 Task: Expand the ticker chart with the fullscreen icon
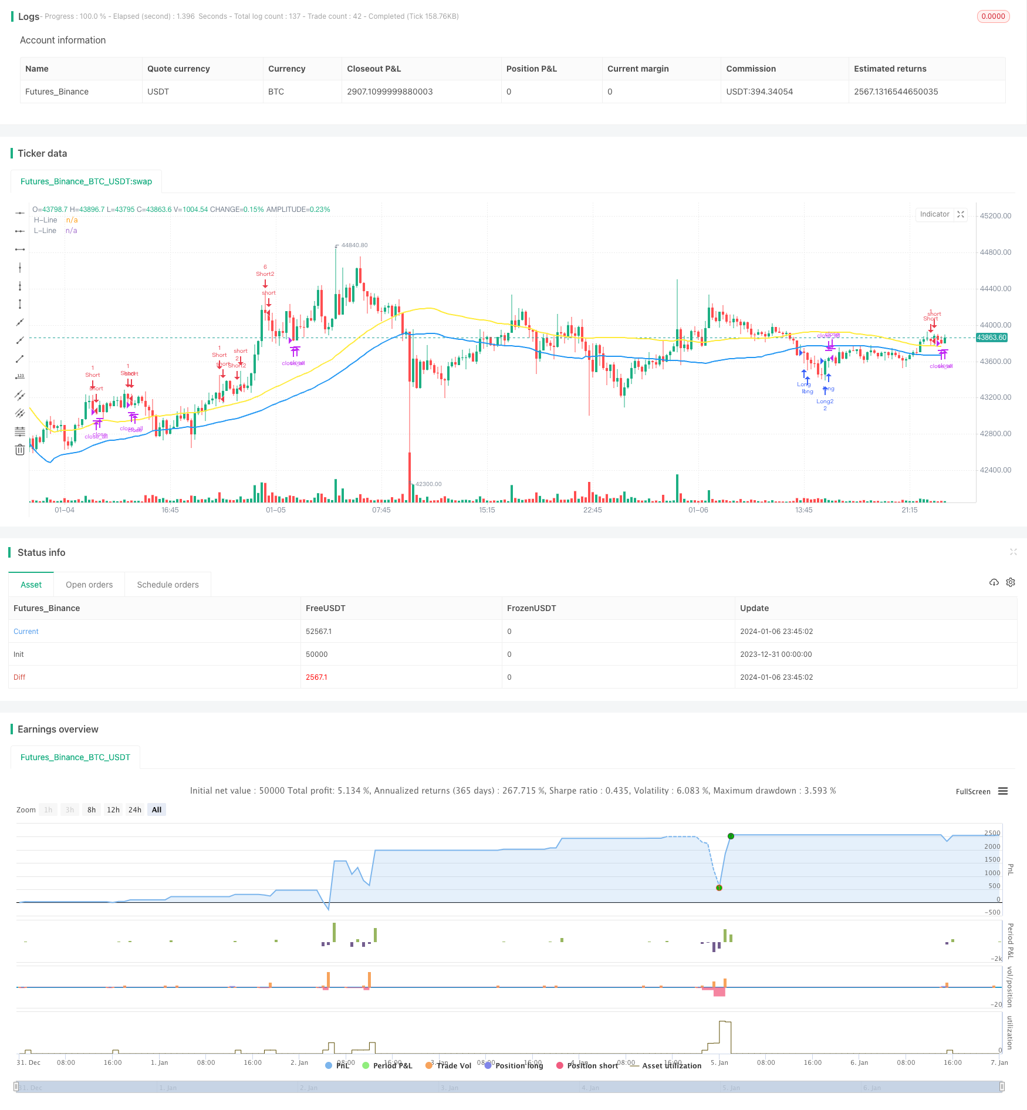click(x=961, y=214)
